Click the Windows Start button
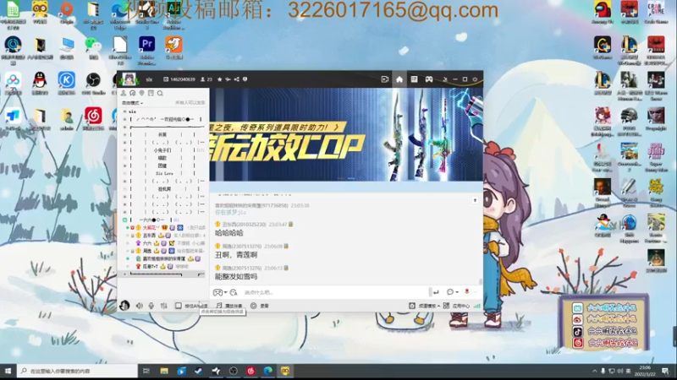Viewport: 677px width, 380px height. tap(8, 371)
